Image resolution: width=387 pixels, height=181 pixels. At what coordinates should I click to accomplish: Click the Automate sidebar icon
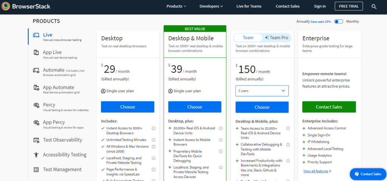(36, 70)
